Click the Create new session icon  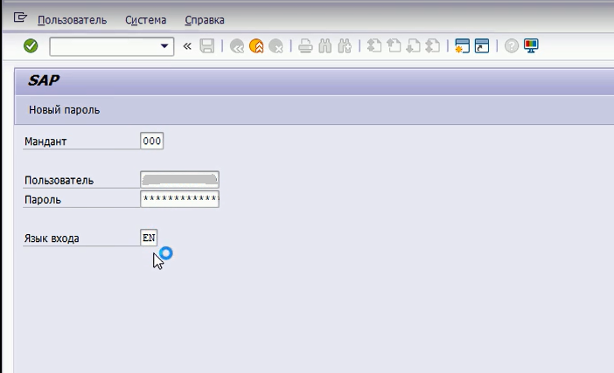[x=462, y=46]
